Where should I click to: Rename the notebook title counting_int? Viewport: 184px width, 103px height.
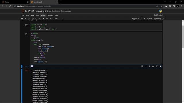(42, 11)
